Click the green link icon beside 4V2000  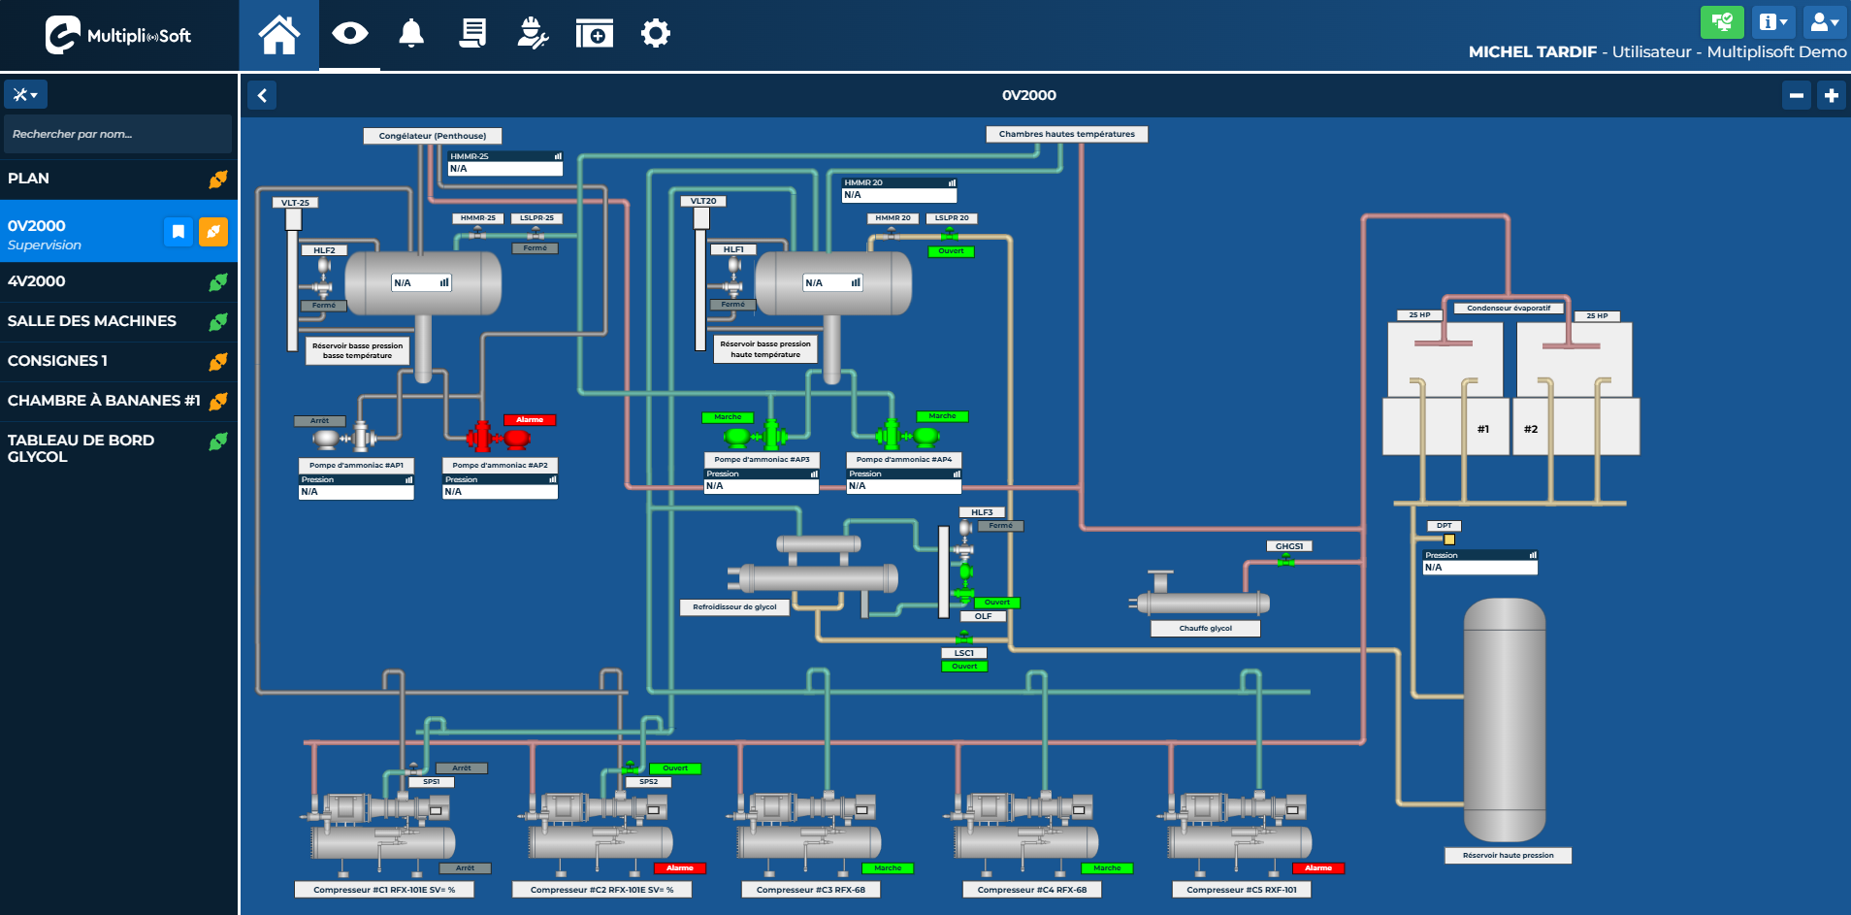(218, 282)
